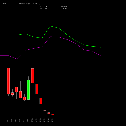Click the peak of the purple line
Image resolution: width=126 pixels, height=126 pixels.
point(50,37)
